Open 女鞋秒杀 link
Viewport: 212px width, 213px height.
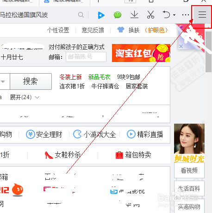(68, 155)
